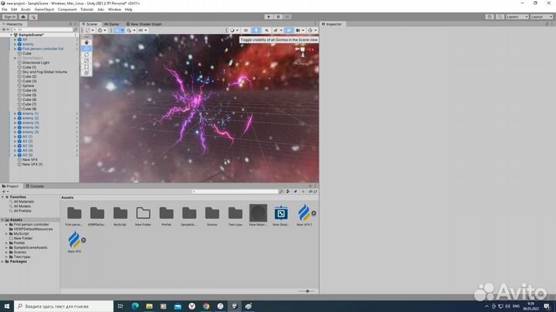Start Play mode with the Play button
The image size is (556, 312).
269,17
